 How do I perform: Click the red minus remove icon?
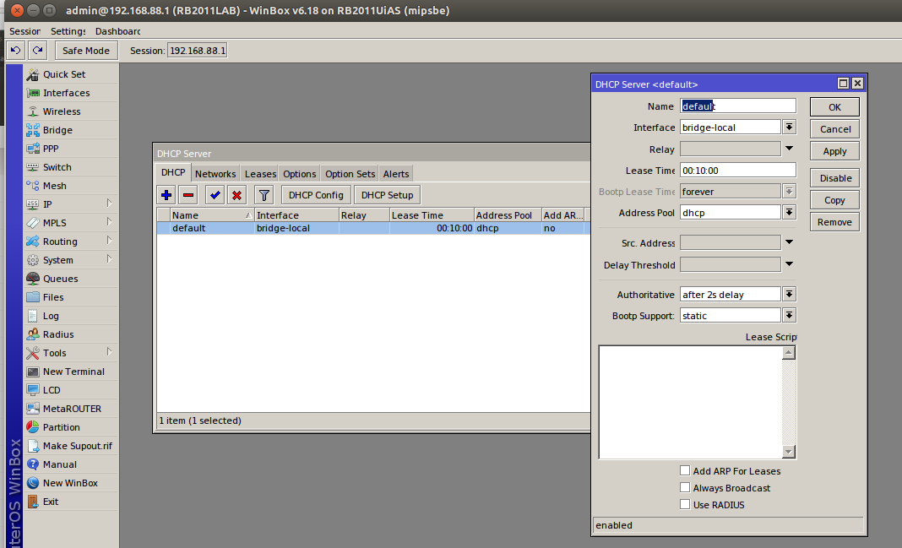(x=188, y=195)
